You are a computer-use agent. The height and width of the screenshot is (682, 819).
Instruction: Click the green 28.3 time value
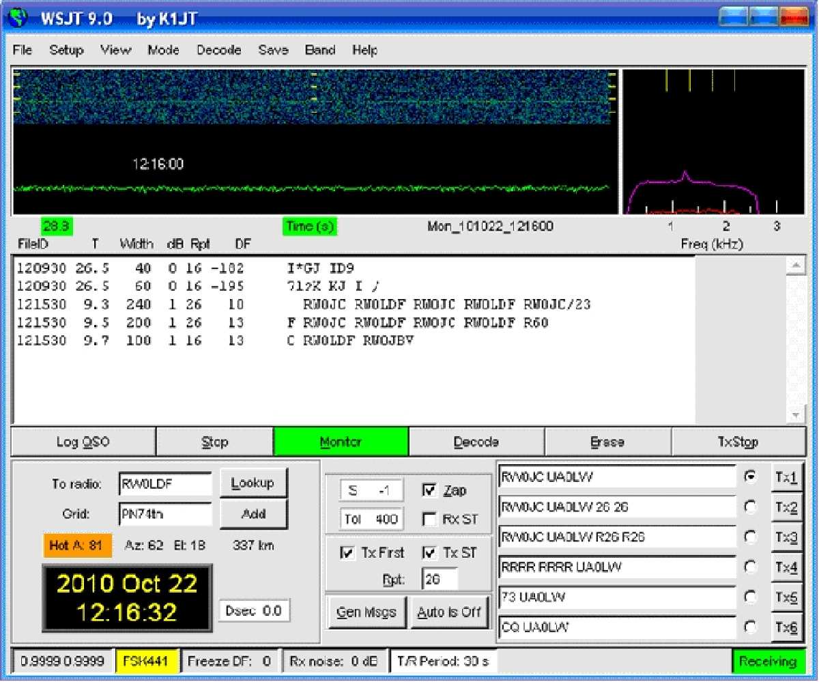coord(57,227)
